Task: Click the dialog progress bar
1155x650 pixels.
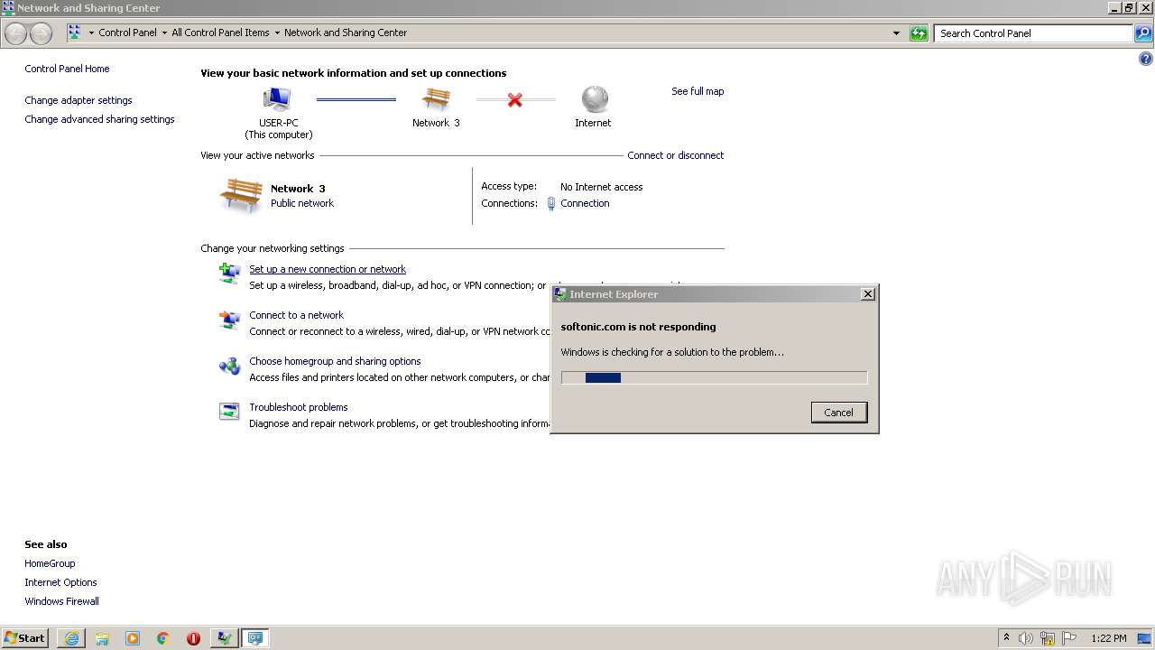Action: [714, 378]
